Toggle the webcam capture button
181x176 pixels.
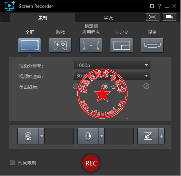click(x=28, y=136)
